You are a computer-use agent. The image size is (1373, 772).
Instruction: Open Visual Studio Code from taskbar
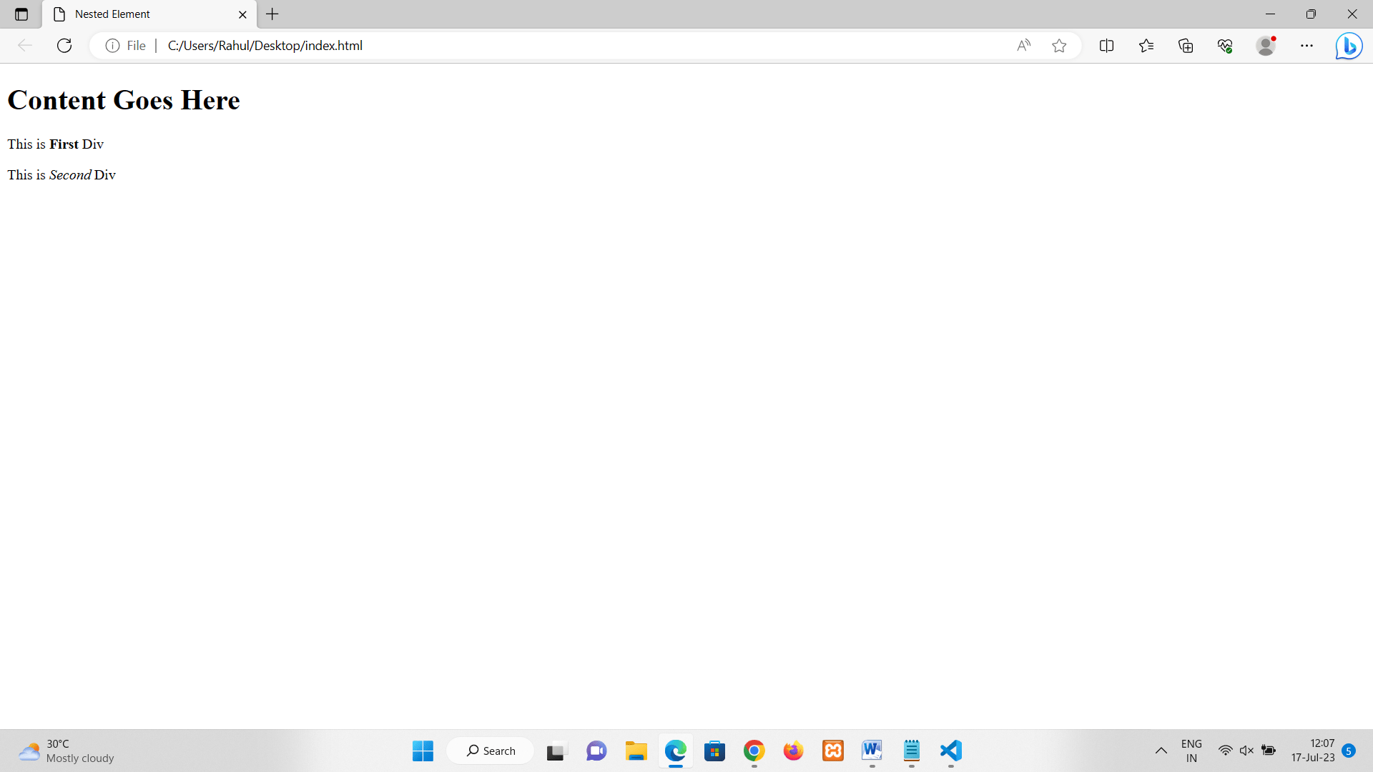coord(950,751)
